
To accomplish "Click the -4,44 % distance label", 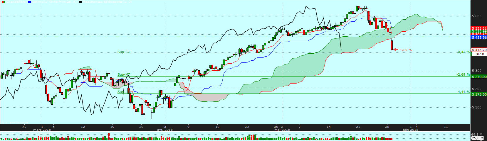I will coord(463,92).
